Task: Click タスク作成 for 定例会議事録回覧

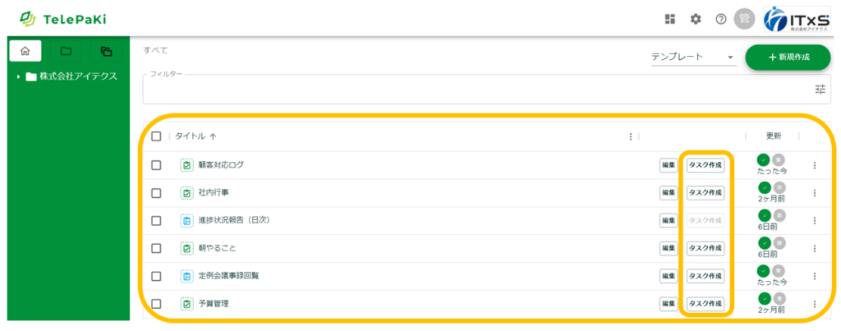Action: tap(705, 276)
